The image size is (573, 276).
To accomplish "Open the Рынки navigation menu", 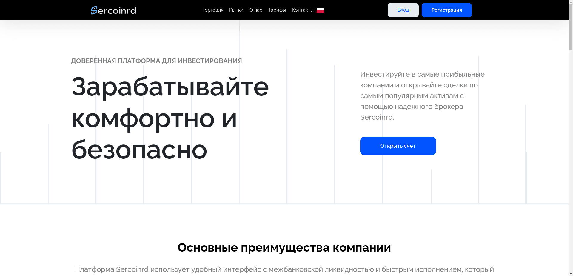I will point(236,10).
